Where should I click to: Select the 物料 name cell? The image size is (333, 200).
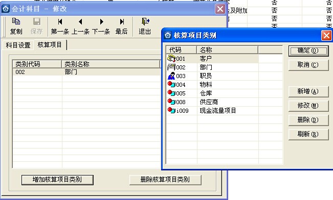(206, 85)
